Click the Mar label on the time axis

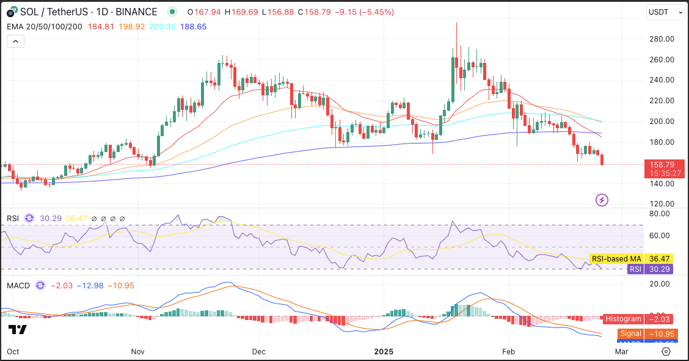pyautogui.click(x=621, y=352)
